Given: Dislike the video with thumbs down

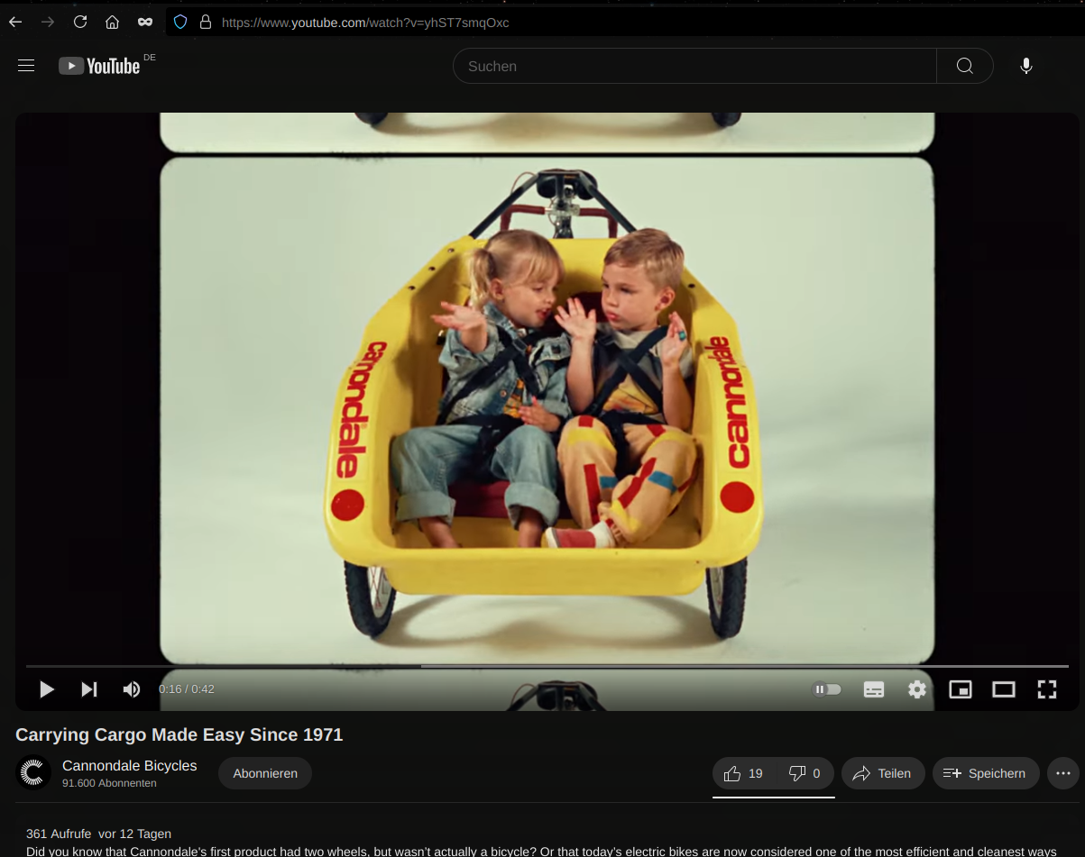Looking at the screenshot, I should 805,773.
